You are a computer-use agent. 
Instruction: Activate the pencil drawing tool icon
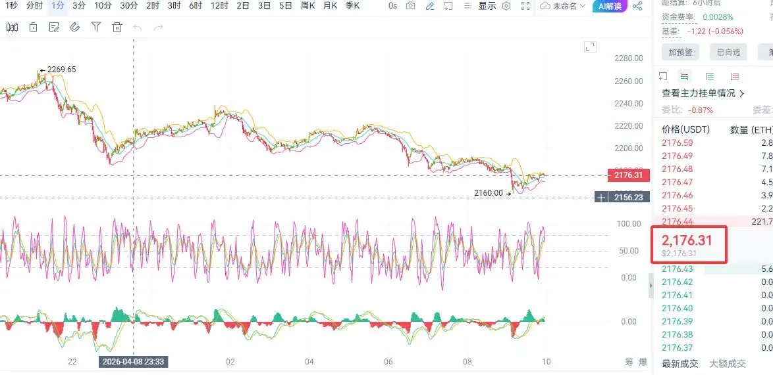(x=430, y=6)
